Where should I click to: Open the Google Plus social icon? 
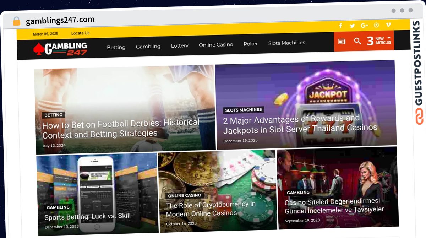[364, 25]
